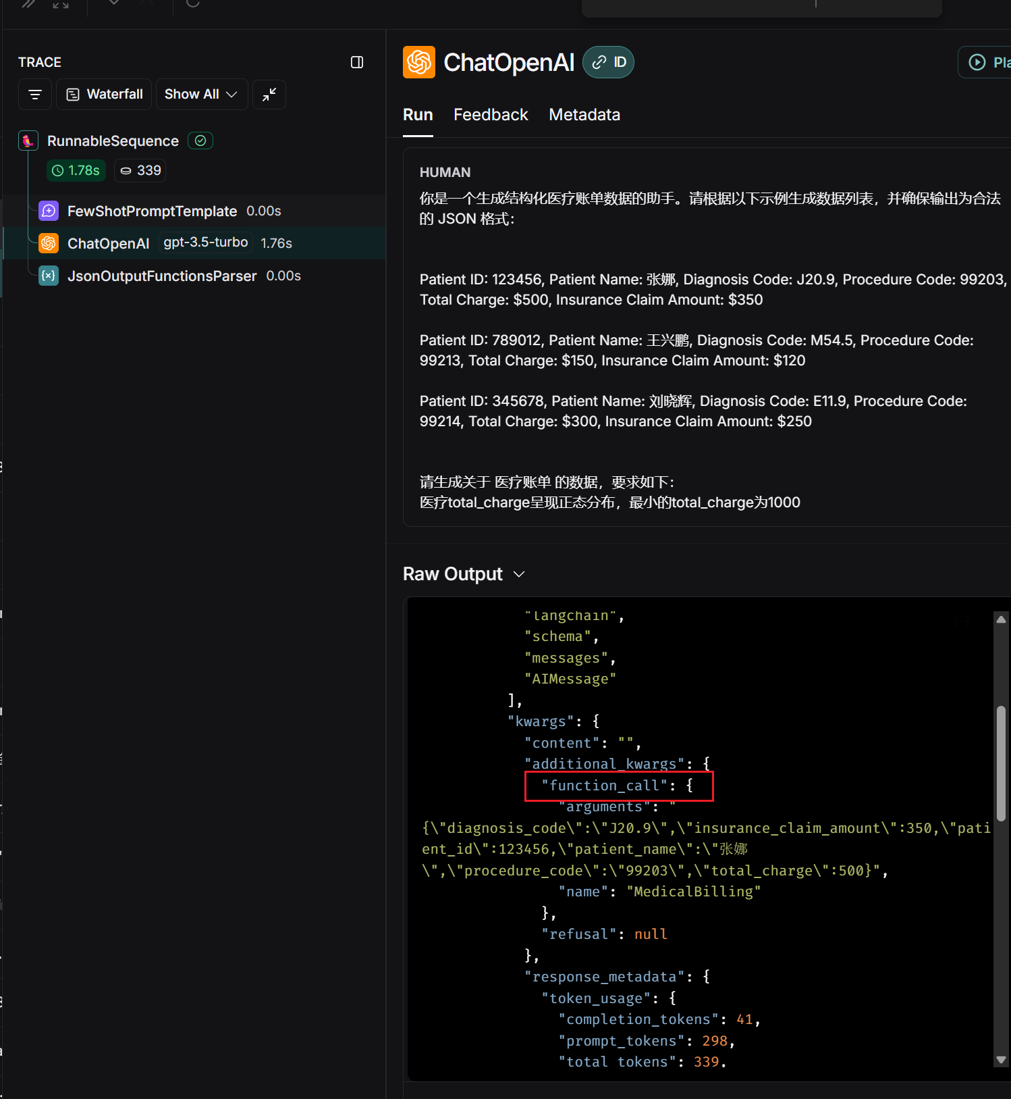Click the orange OpenAI icon in the trace
The width and height of the screenshot is (1011, 1099).
coord(49,243)
